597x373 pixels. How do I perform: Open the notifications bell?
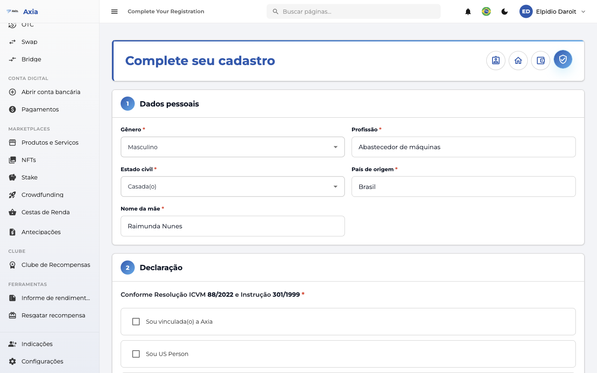click(x=468, y=12)
